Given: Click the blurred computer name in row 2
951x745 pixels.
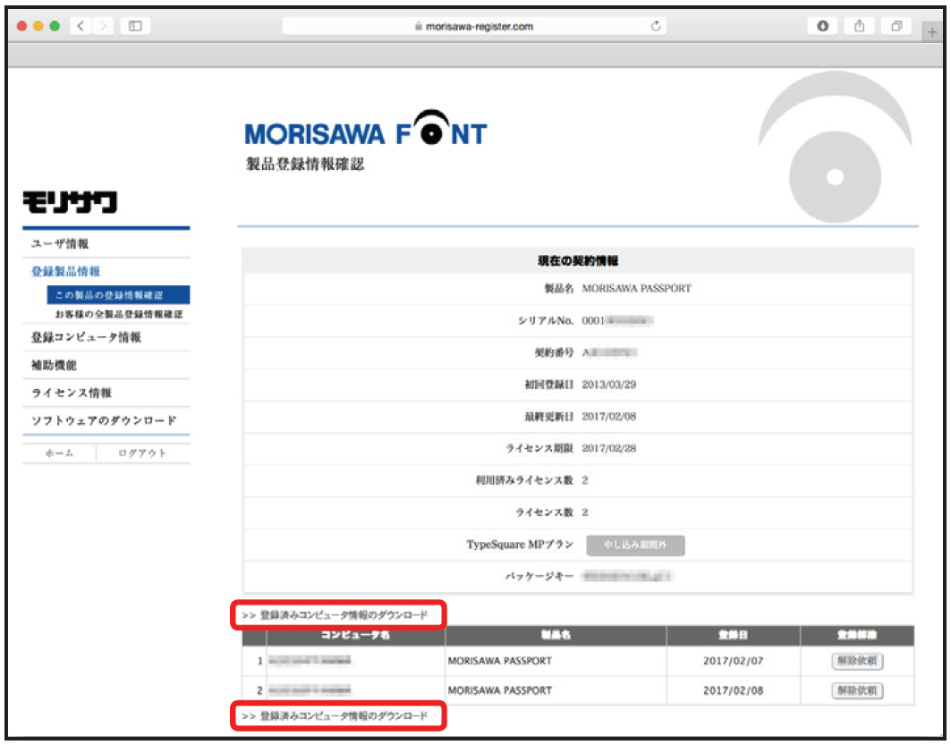Looking at the screenshot, I should (310, 690).
